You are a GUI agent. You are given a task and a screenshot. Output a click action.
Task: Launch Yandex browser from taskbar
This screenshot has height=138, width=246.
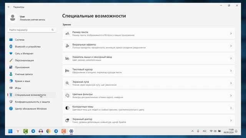[18, 131]
